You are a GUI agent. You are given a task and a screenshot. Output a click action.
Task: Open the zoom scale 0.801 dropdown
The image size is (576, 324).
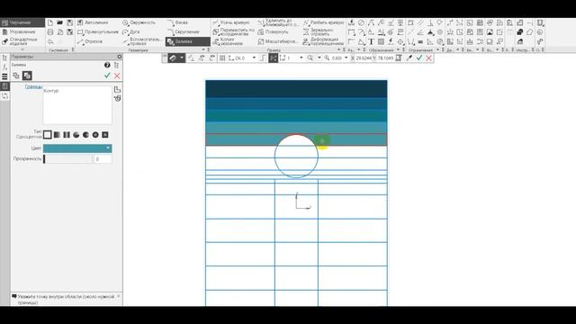(x=346, y=58)
